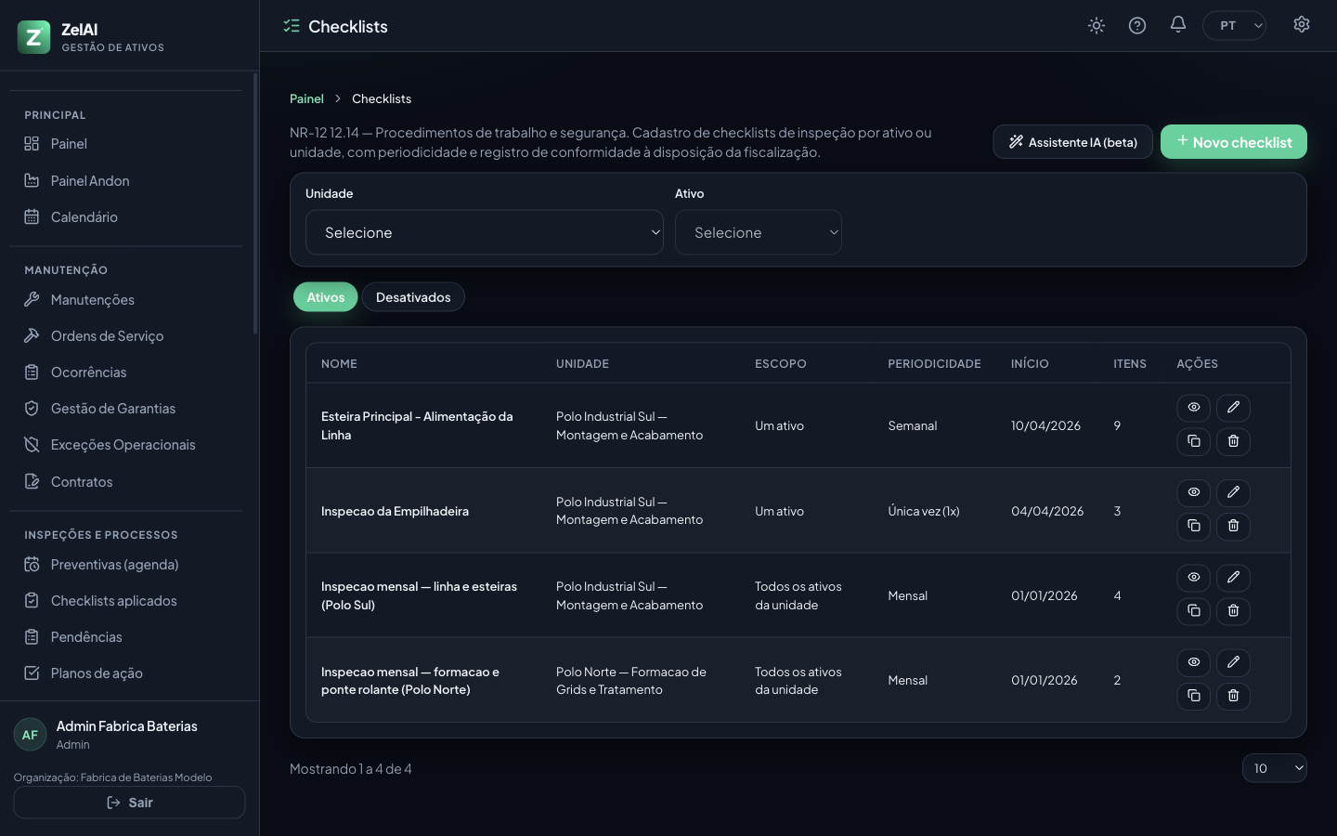This screenshot has width=1337, height=836.
Task: Click the Admin Fabrica Baterias user name
Action: tap(127, 726)
